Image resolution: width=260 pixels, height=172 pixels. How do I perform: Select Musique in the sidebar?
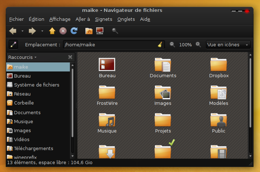click(38, 122)
